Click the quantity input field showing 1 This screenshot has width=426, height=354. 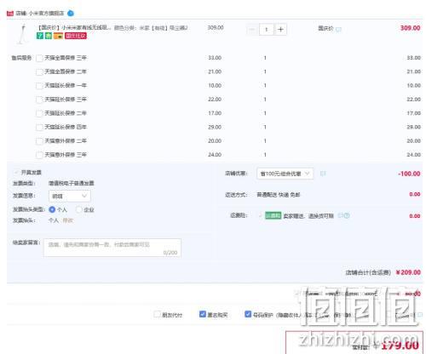pos(267,30)
